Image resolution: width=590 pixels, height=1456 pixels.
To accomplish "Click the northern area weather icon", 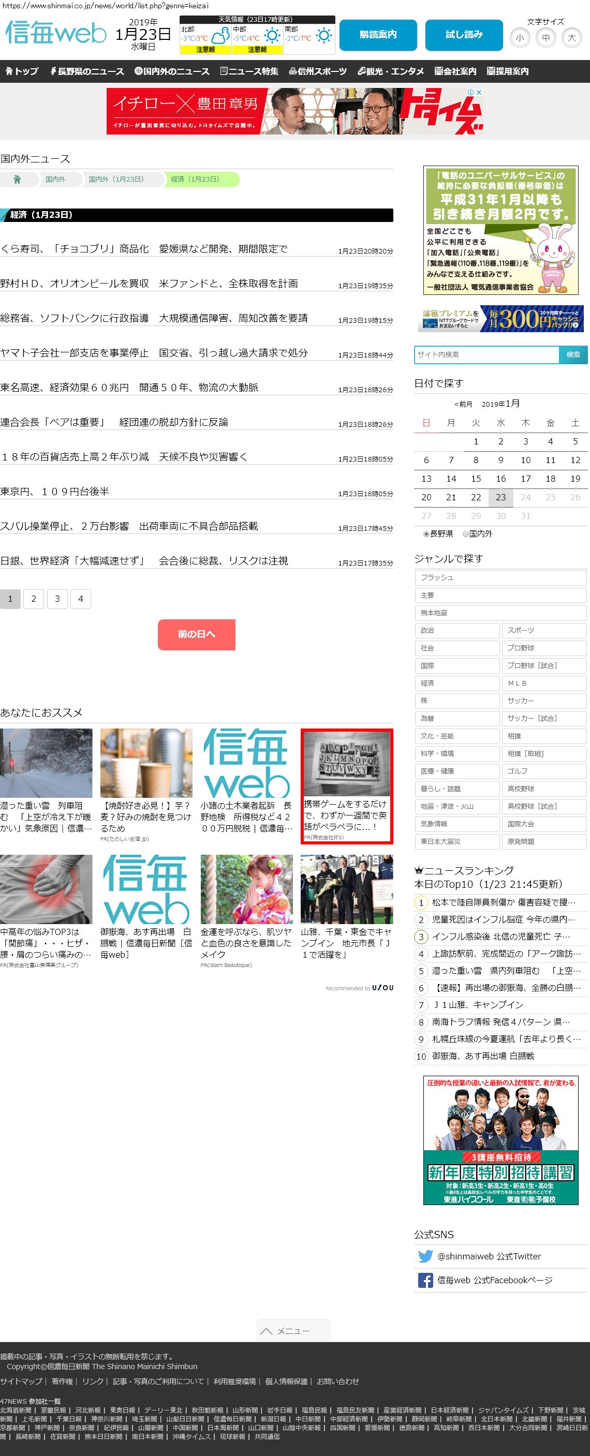I will [220, 36].
